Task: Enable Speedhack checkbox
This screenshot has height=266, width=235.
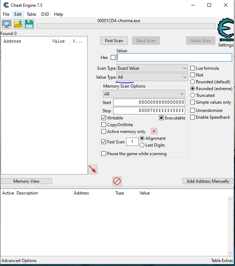Action: (192, 117)
